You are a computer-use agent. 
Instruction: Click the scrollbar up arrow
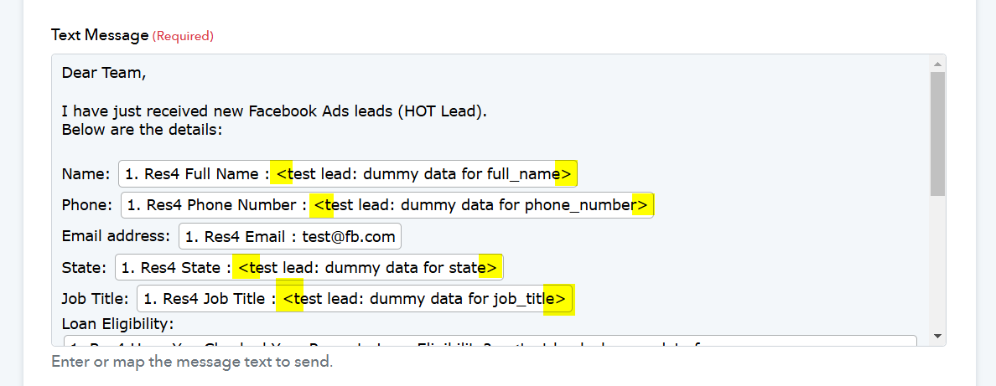(937, 64)
